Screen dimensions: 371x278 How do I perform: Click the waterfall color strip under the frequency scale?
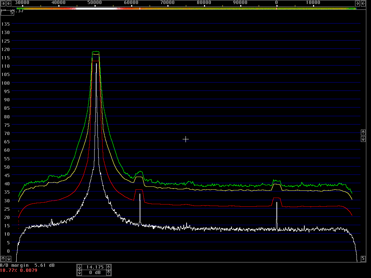click(186, 9)
